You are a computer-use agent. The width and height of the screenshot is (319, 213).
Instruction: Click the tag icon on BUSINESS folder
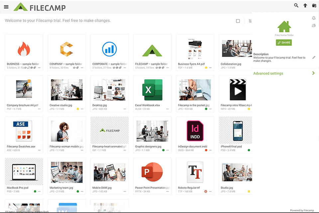pyautogui.click(x=35, y=68)
